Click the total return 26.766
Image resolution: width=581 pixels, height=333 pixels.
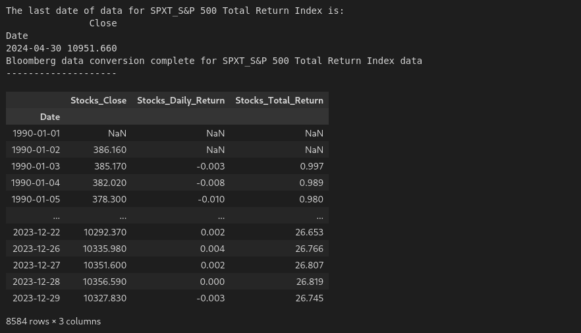coord(310,249)
